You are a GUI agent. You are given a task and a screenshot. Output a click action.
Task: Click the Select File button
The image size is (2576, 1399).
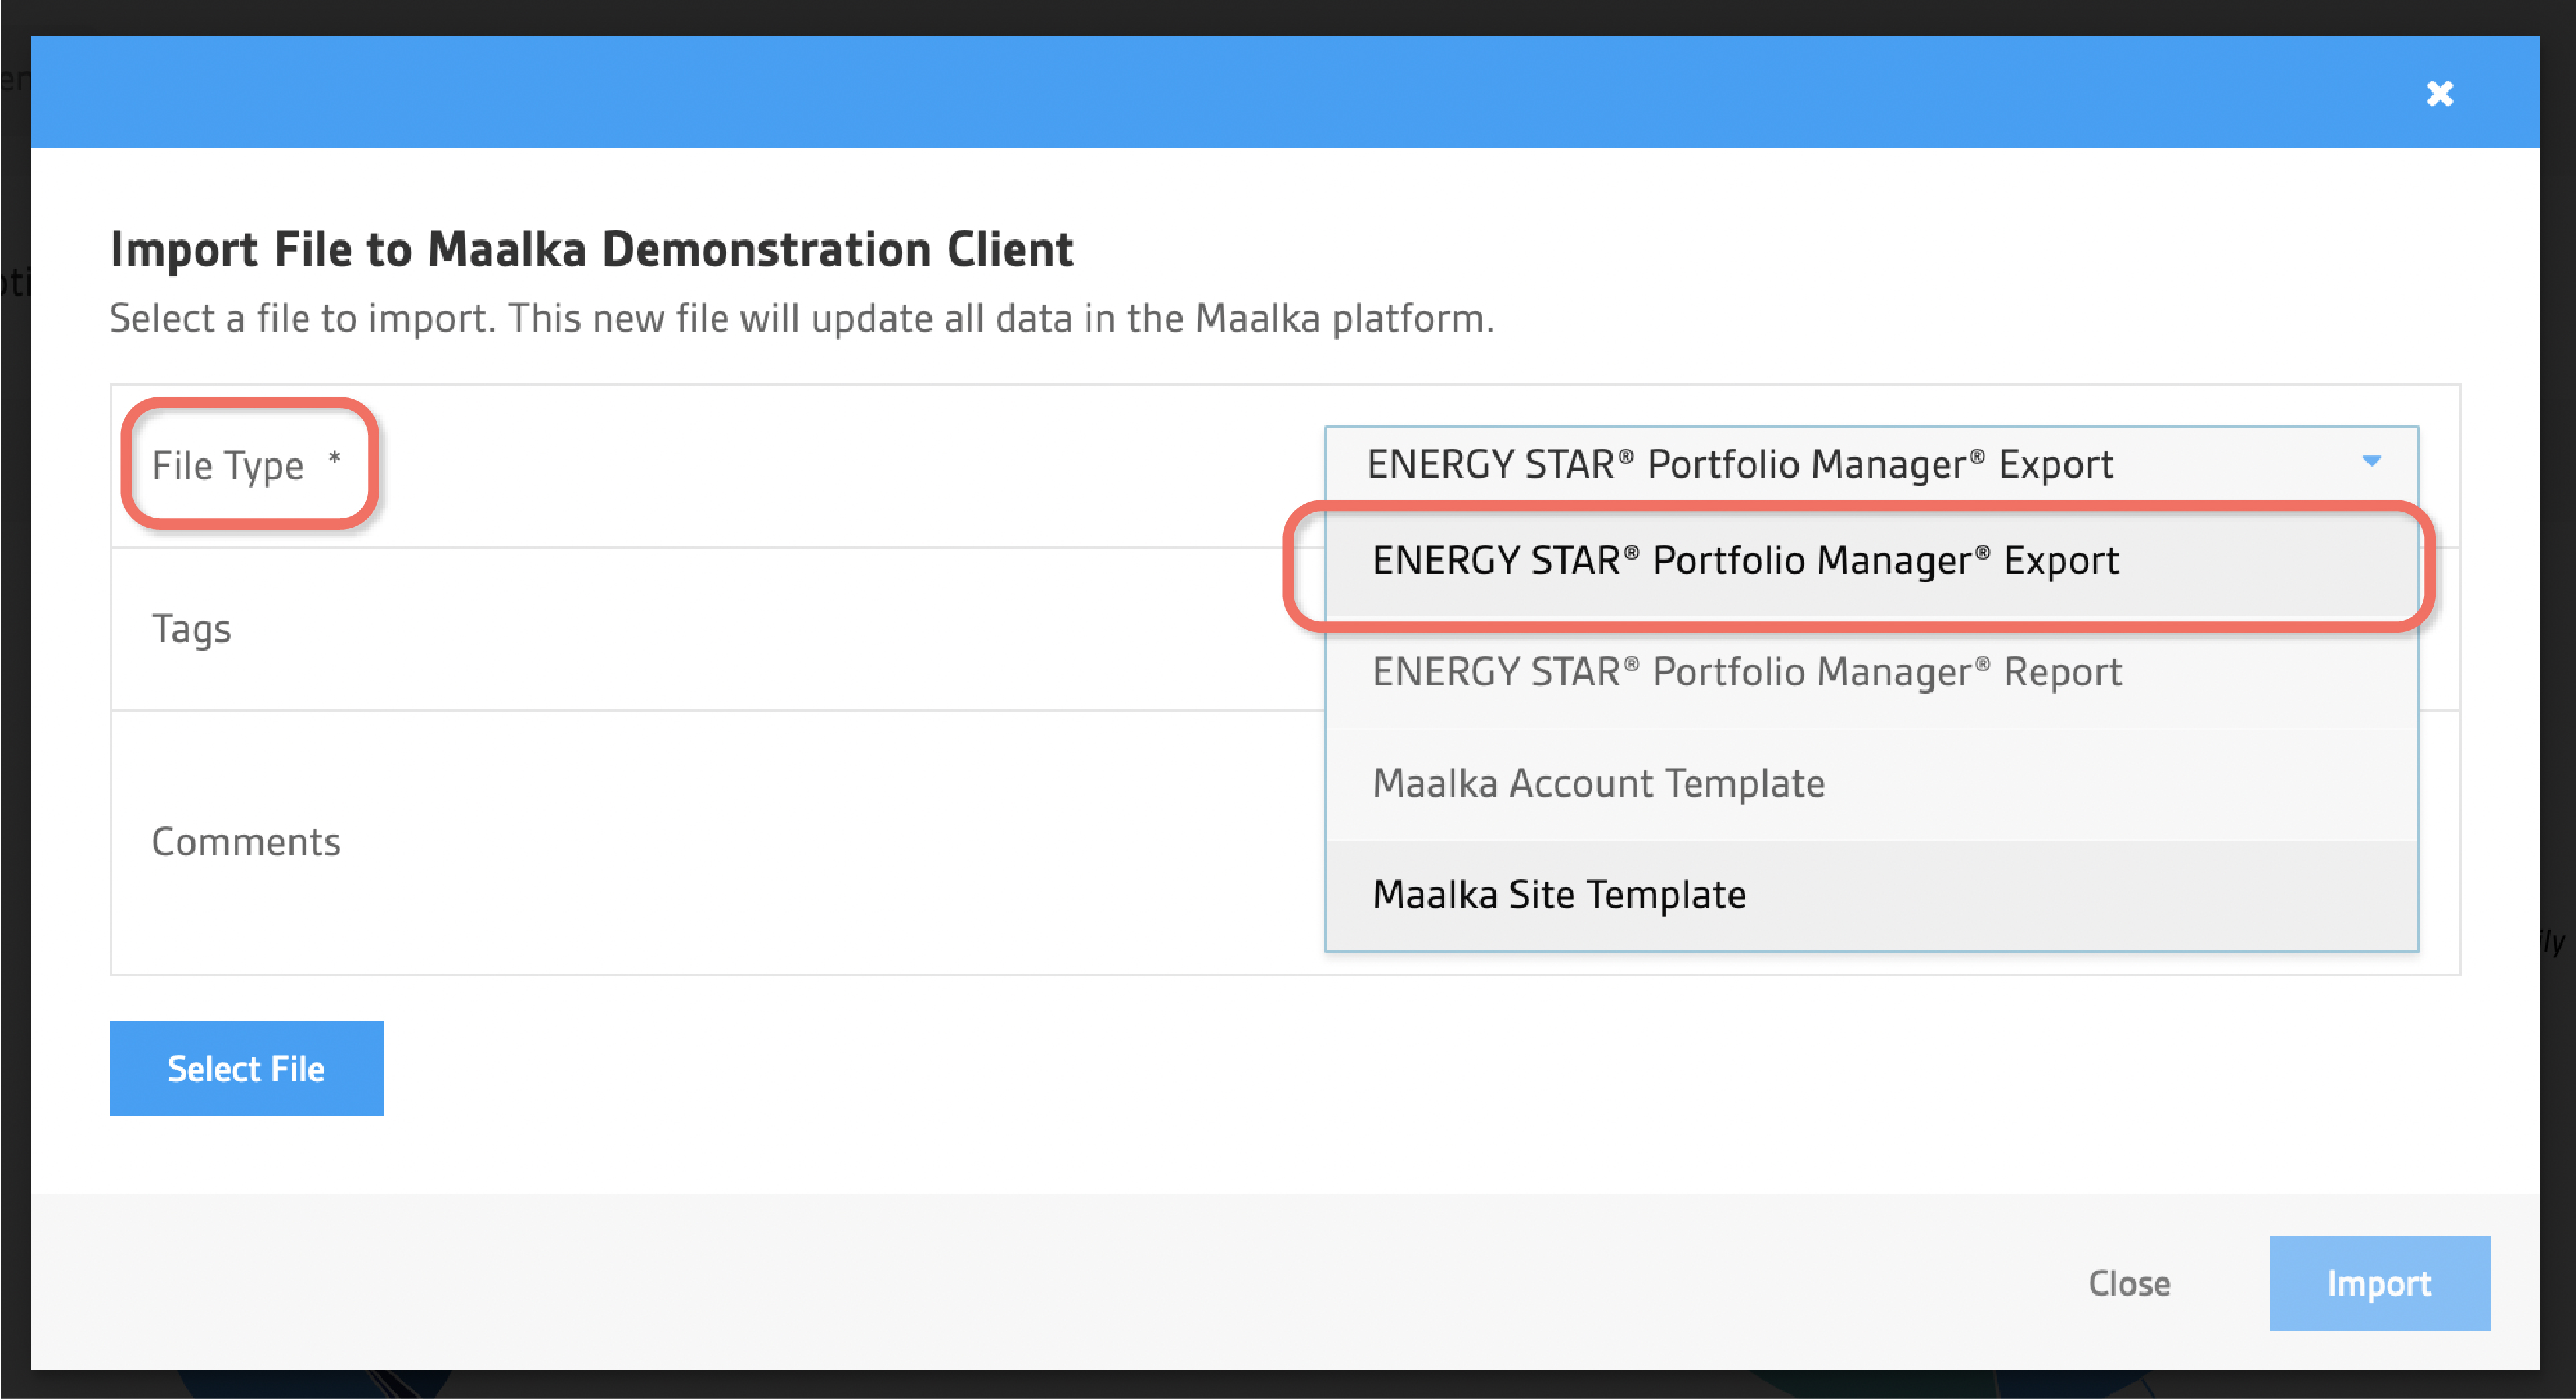246,1068
